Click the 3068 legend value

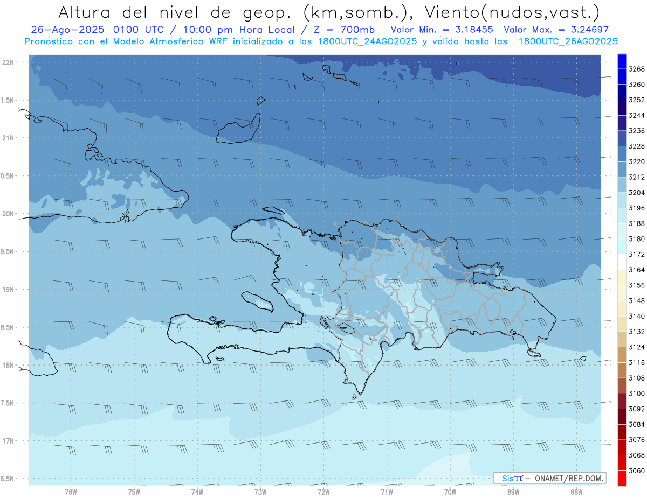(637, 455)
